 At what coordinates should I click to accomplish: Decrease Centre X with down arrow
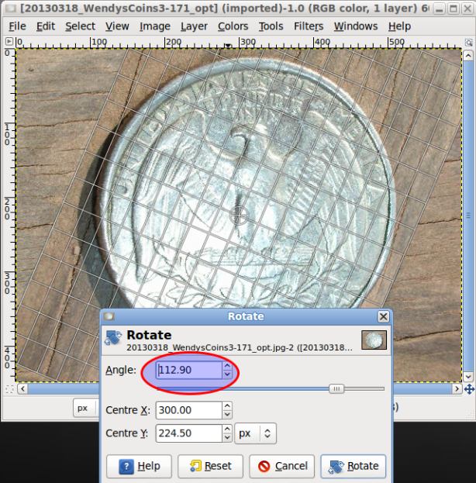(227, 415)
